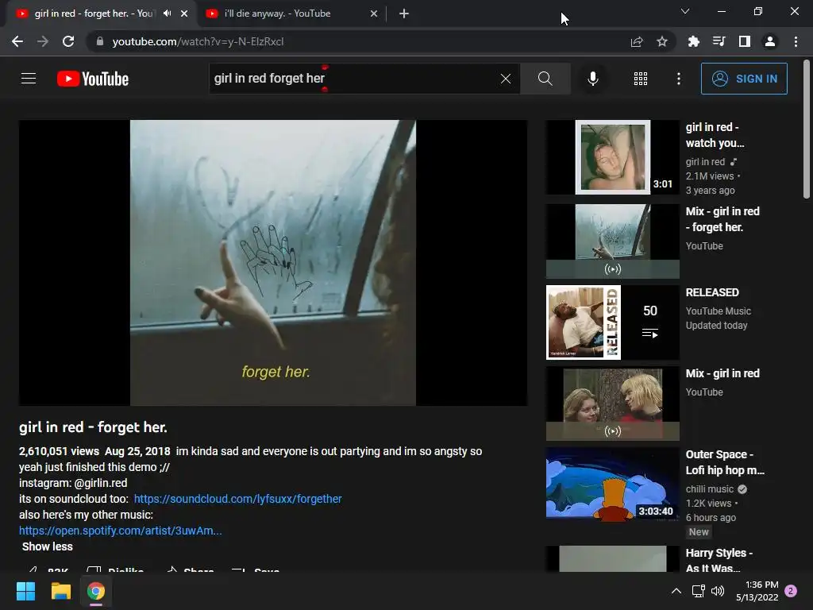Open tab search chevron dropdown
813x610 pixels.
click(x=685, y=11)
